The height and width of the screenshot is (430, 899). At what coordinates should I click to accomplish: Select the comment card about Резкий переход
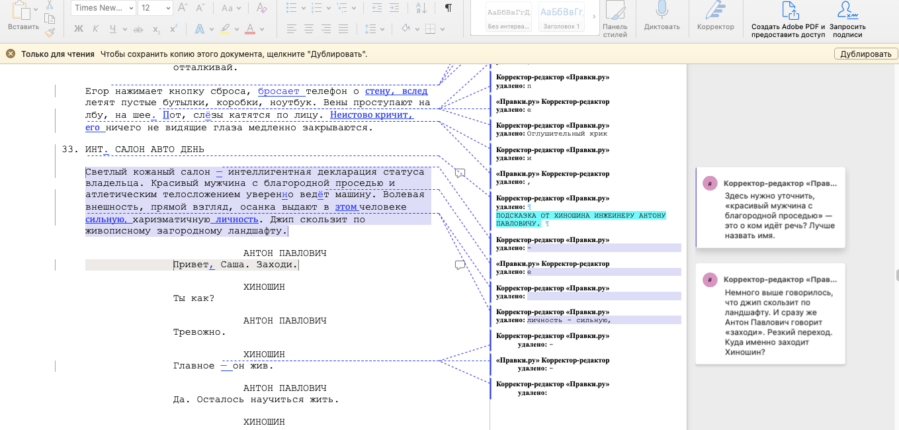(771, 314)
